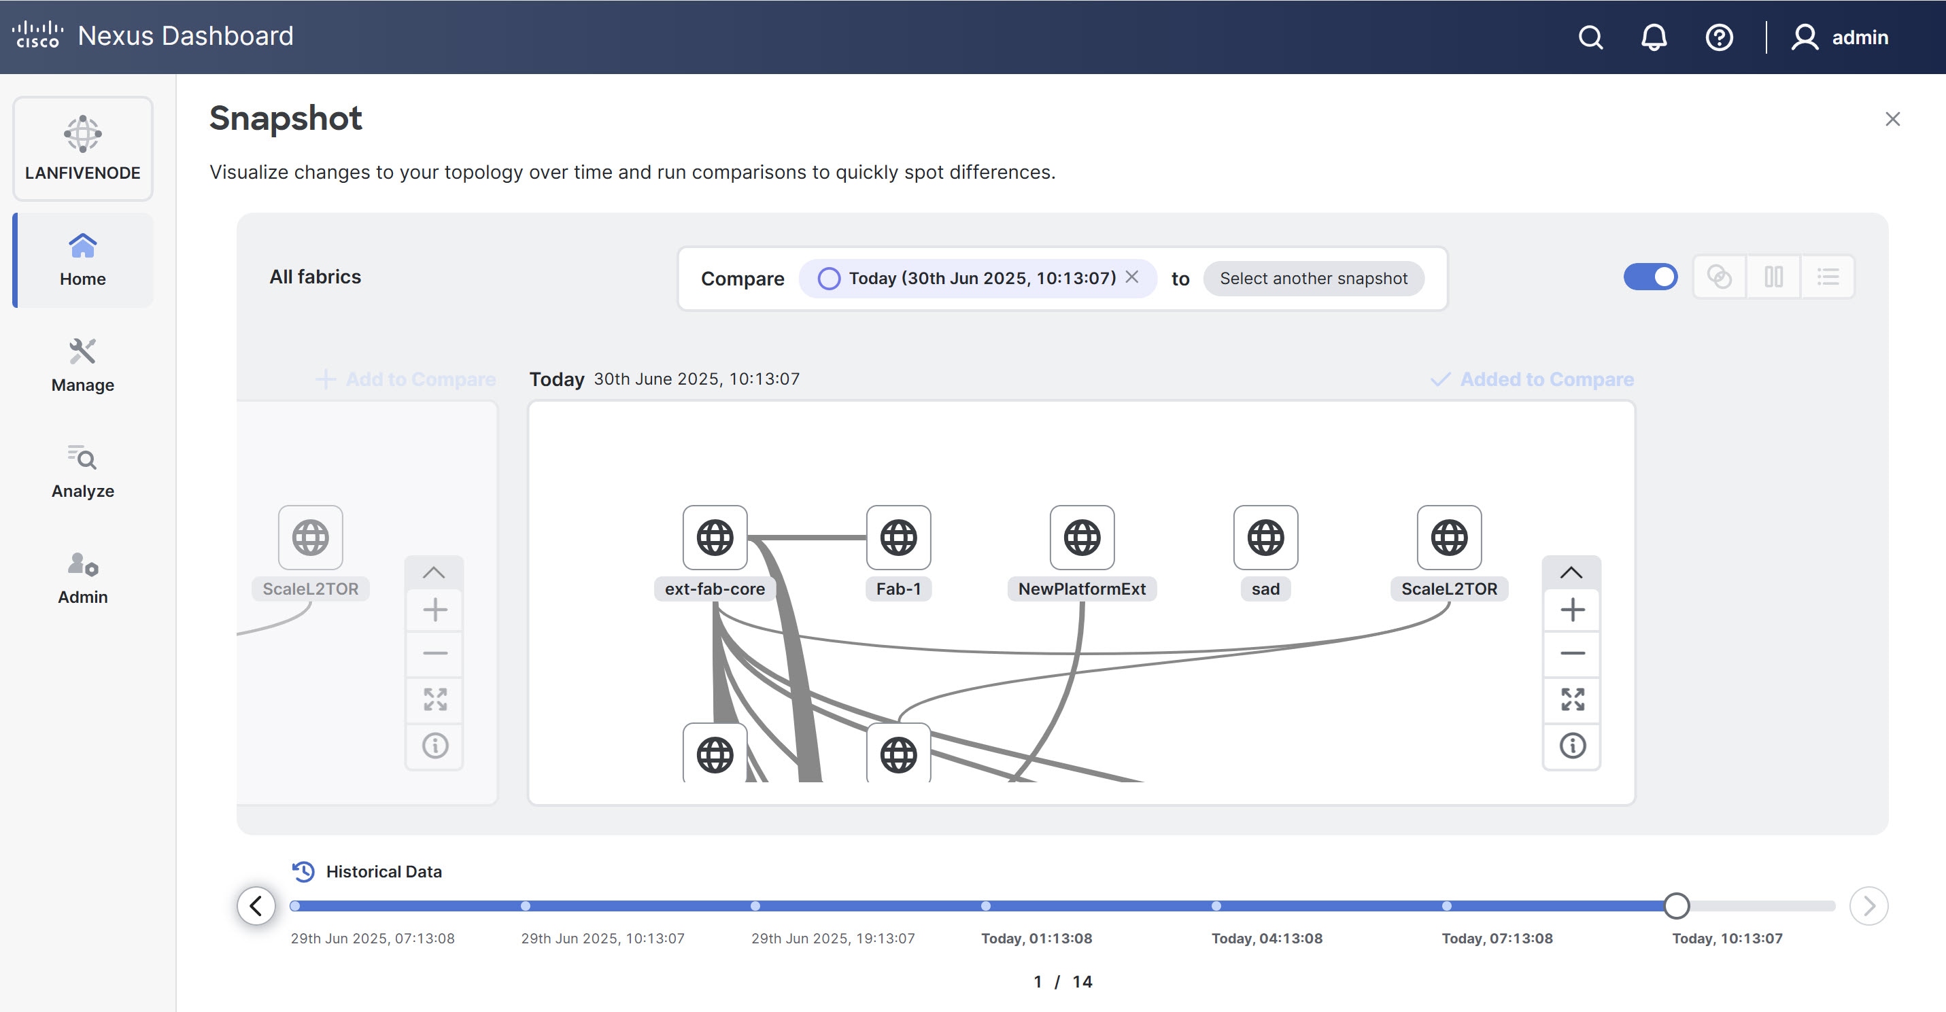Select the NewPlatformExt fabric node

tap(1082, 537)
